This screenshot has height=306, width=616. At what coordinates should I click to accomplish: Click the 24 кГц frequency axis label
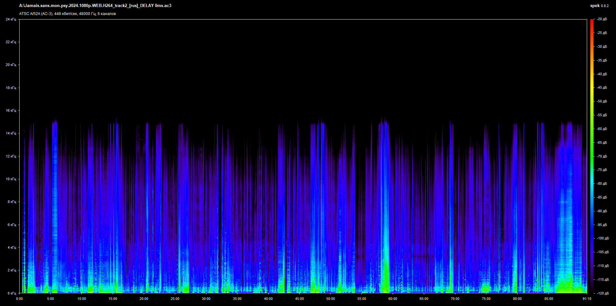[x=11, y=19]
